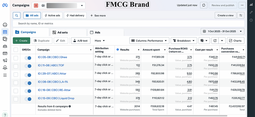This screenshot has height=117, width=255.
Task: Switch to the Campaigns tab
Action: [x=31, y=32]
